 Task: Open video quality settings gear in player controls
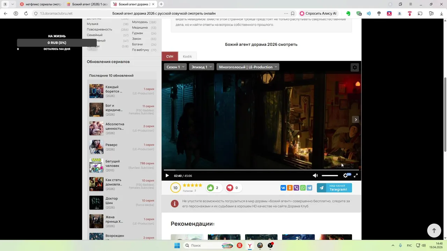[345, 176]
